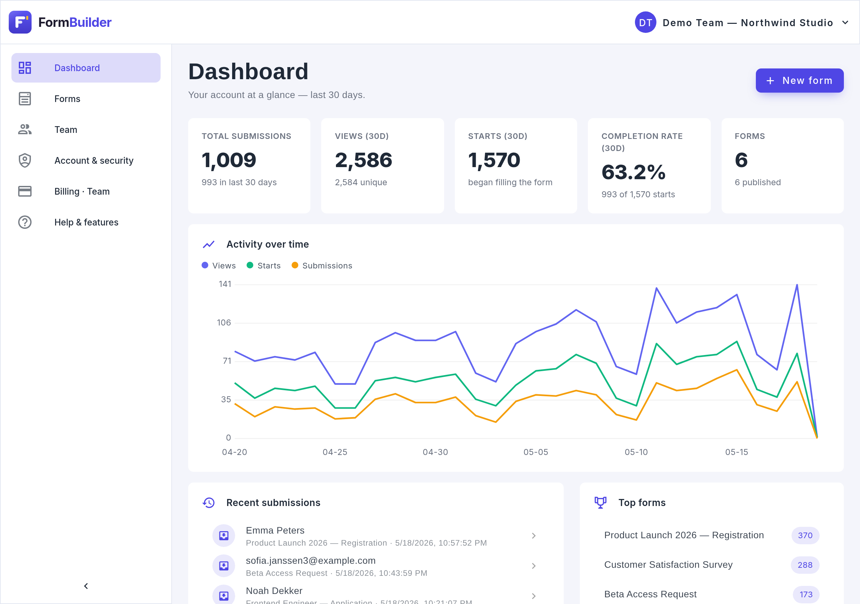The height and width of the screenshot is (604, 860).
Task: Open sofia.janssen3 submission via chevron
Action: pos(534,566)
